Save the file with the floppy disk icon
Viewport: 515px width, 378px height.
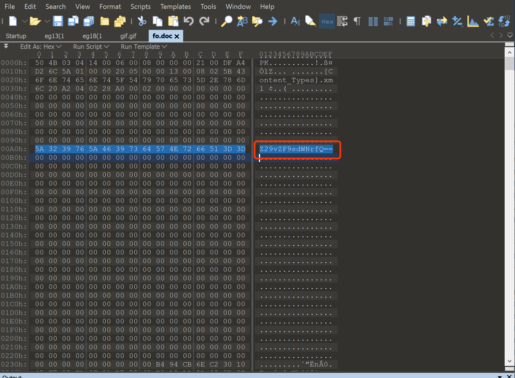click(58, 21)
